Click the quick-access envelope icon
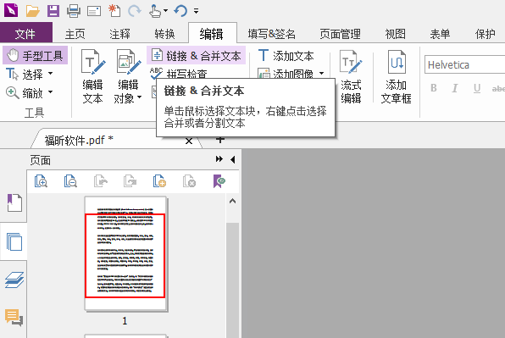Image resolution: width=505 pixels, height=338 pixels. (94, 11)
